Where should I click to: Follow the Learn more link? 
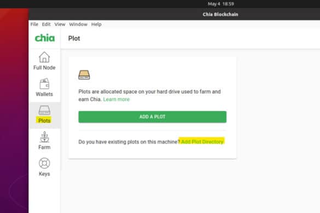pos(117,99)
